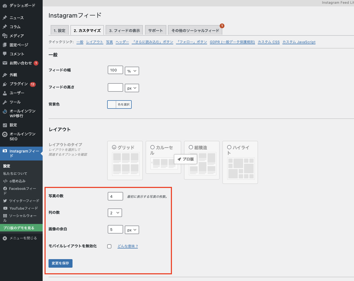
Task: Click the フィードの幅 input field
Action: (115, 70)
